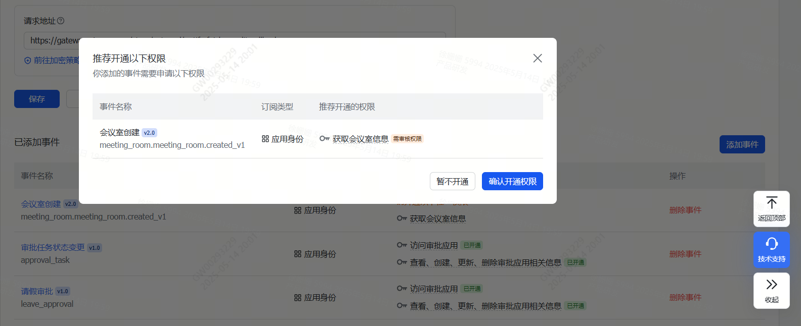Click meeting_room.meeting_room.created_v1 text in dialog
Screen dimensions: 801x326
coord(172,145)
